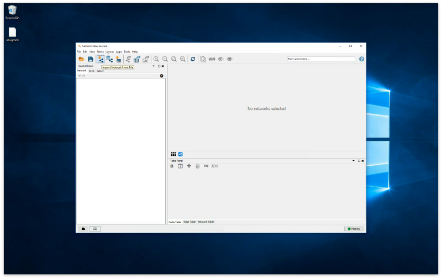This screenshot has width=442, height=279.
Task: Open Control Panel dropdown arrow menu
Action: point(154,66)
